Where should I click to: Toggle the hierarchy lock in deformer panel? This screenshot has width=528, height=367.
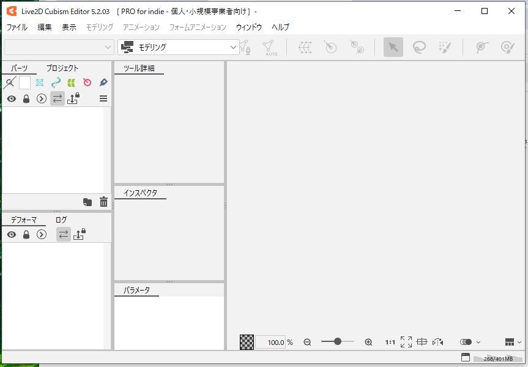pos(80,234)
